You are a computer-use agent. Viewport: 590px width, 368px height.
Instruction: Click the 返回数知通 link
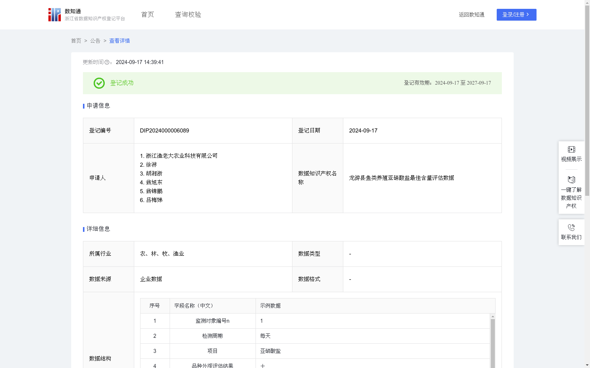472,15
